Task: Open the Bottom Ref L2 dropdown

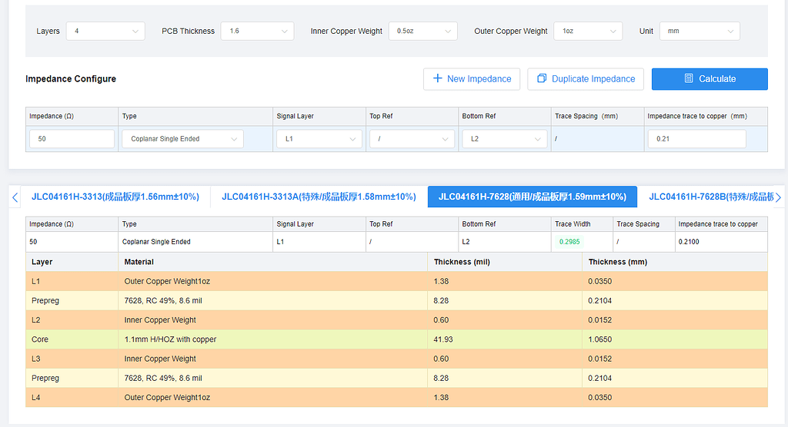Action: tap(504, 139)
